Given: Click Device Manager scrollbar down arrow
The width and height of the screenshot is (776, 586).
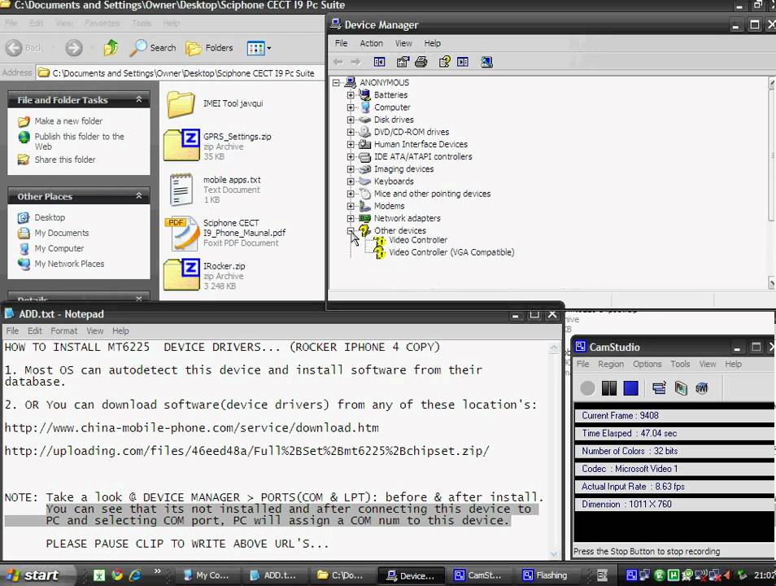Looking at the screenshot, I should (772, 283).
